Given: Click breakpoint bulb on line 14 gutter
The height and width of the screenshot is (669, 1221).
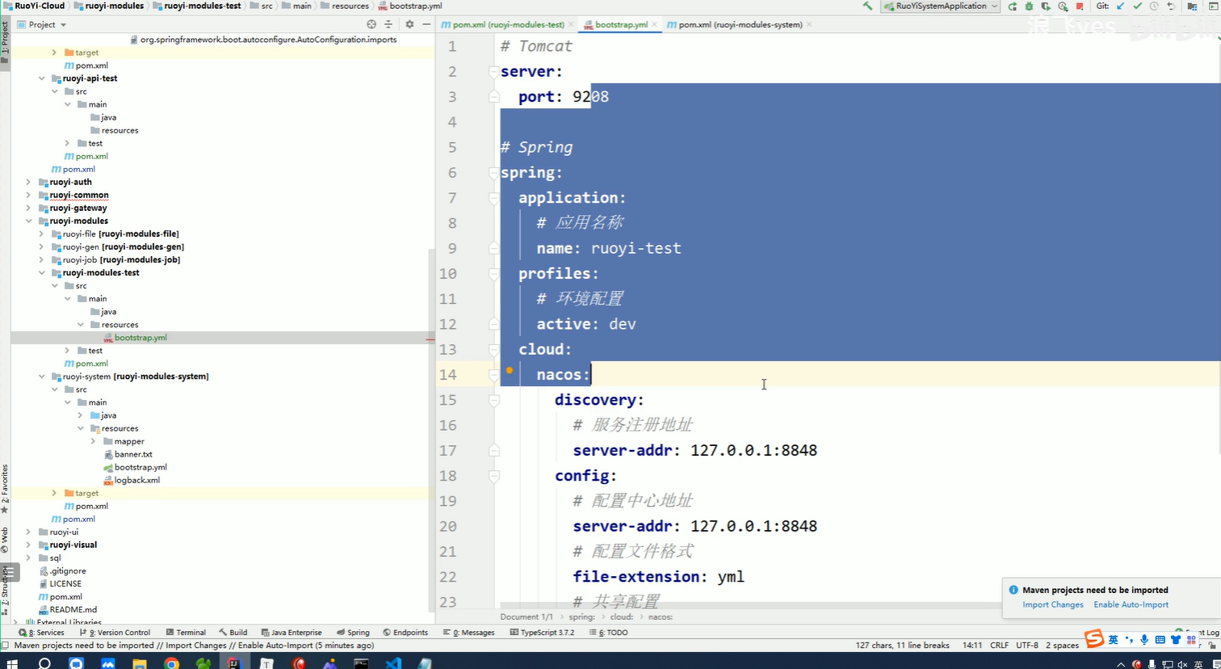Looking at the screenshot, I should pos(509,371).
